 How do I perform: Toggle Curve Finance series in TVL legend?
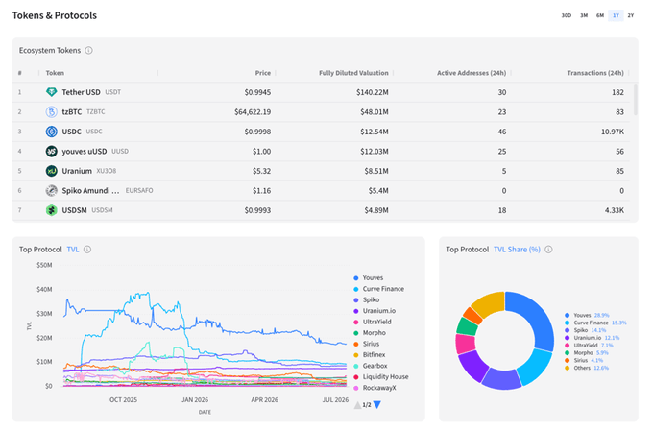(378, 289)
